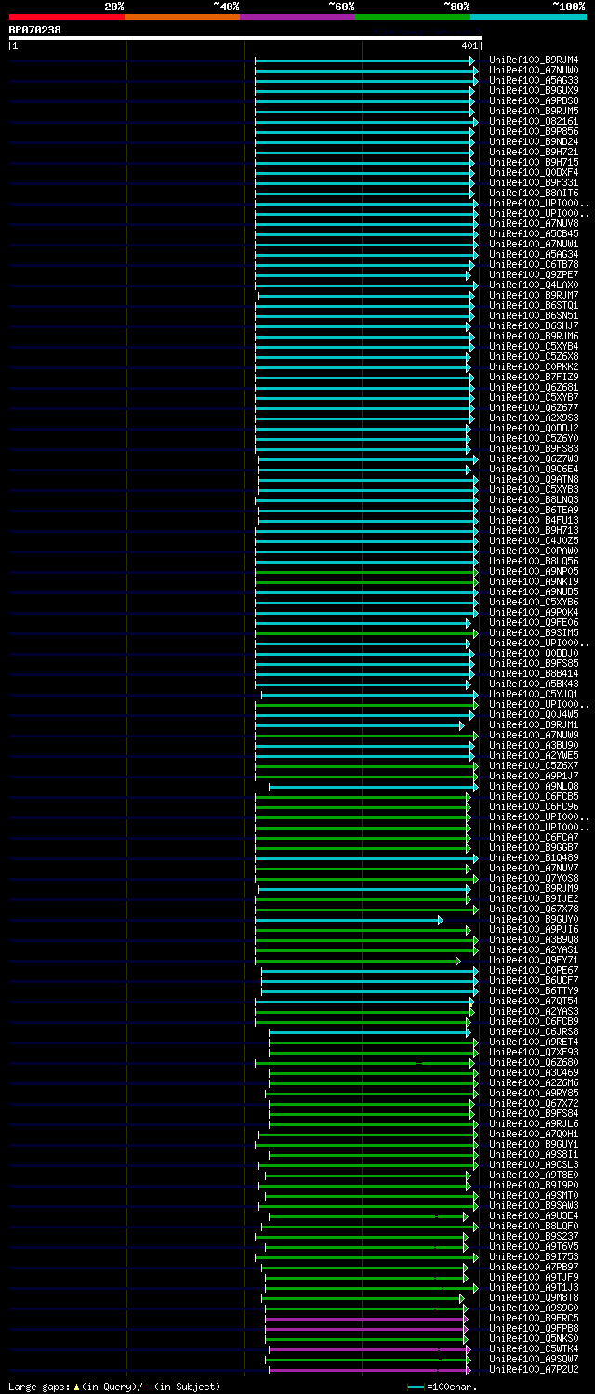Screen dimensions: 595x1394
Task: Click the purple ~60% identity legend bar
Action: [x=297, y=17]
